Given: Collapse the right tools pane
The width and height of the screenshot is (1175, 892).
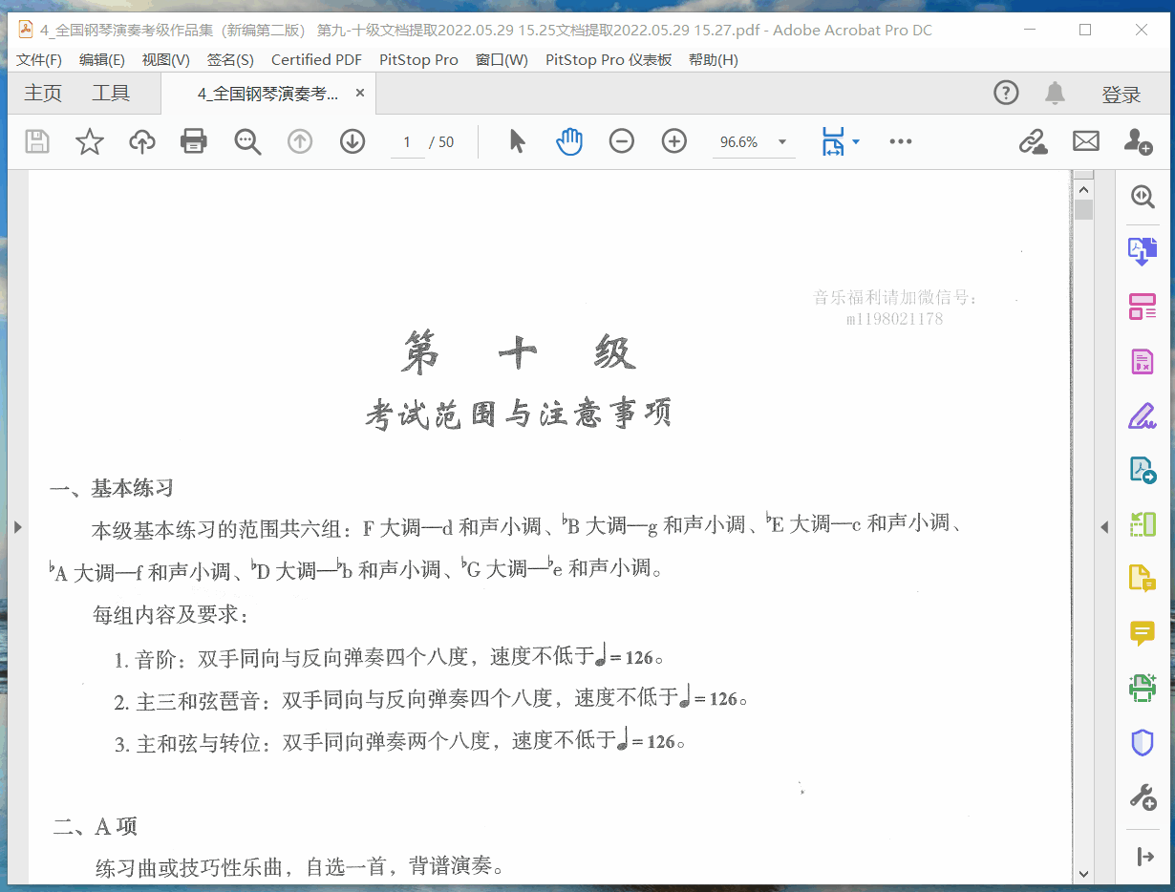Looking at the screenshot, I should pos(1104,526).
